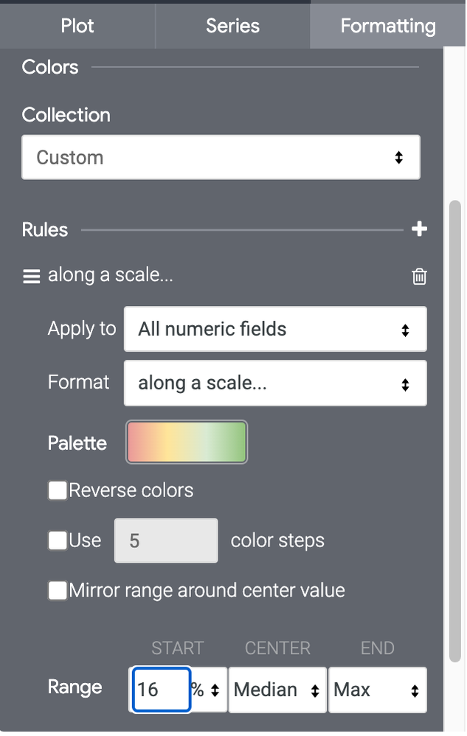Image resolution: width=467 pixels, height=736 pixels.
Task: Click the Format selector arrows
Action: (x=405, y=384)
